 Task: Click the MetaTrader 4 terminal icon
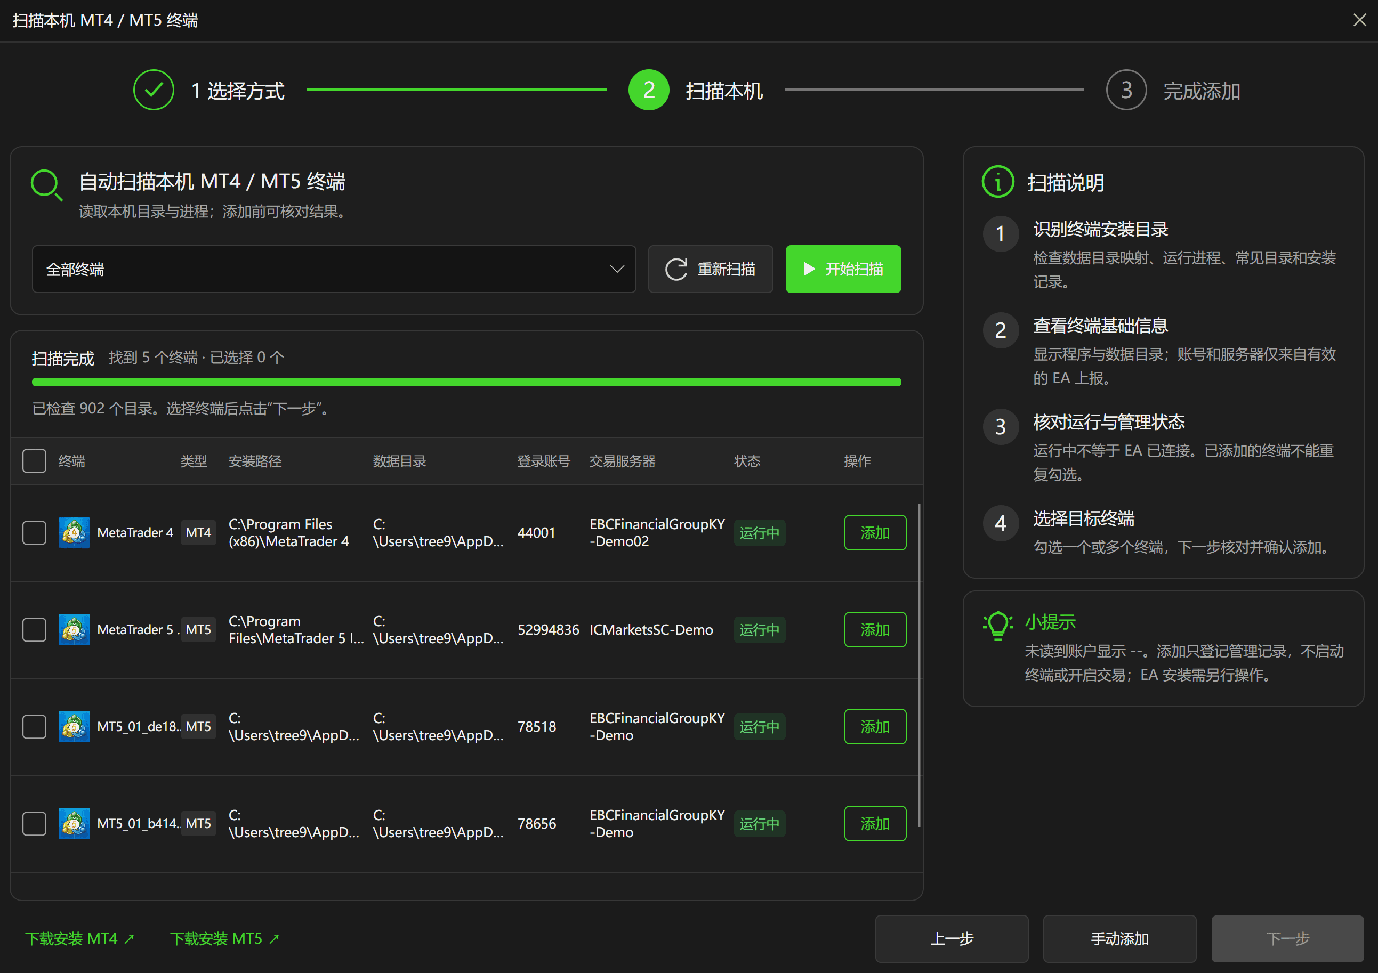pos(74,533)
